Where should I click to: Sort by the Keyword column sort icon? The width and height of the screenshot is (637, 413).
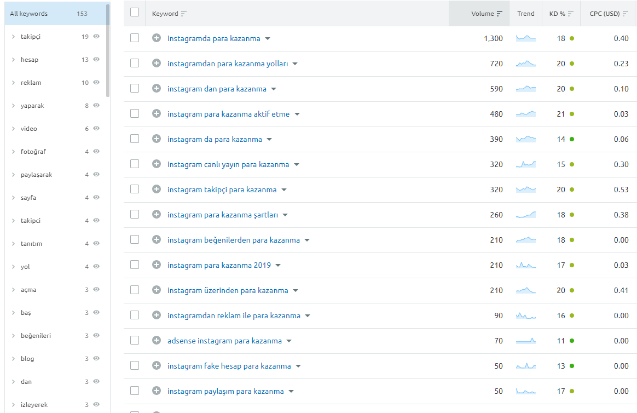coord(184,14)
